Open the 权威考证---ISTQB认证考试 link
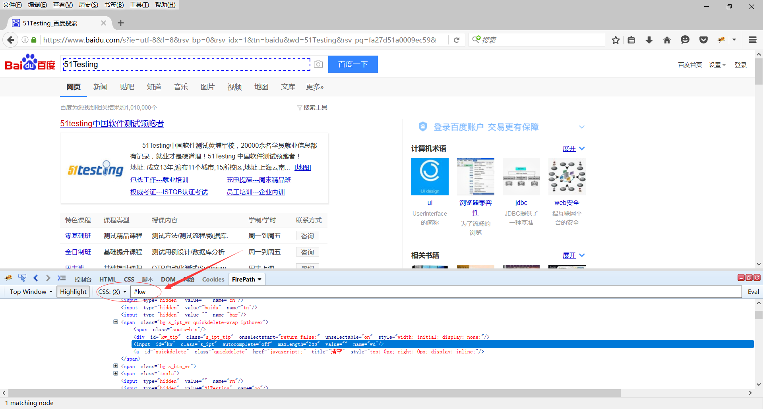This screenshot has height=409, width=763. click(169, 192)
